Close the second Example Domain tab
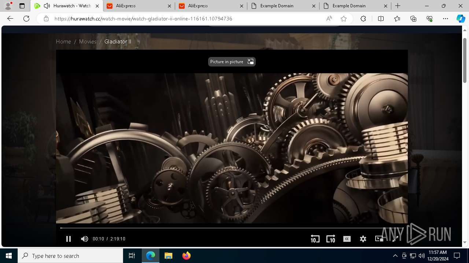The image size is (469, 263). (385, 6)
